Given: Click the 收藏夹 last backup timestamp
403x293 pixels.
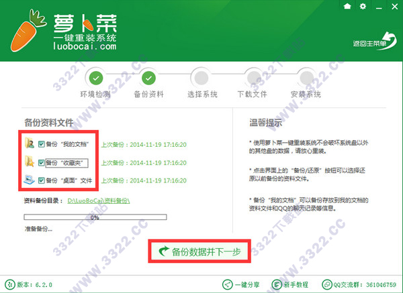Looking at the screenshot, I should (x=144, y=163).
